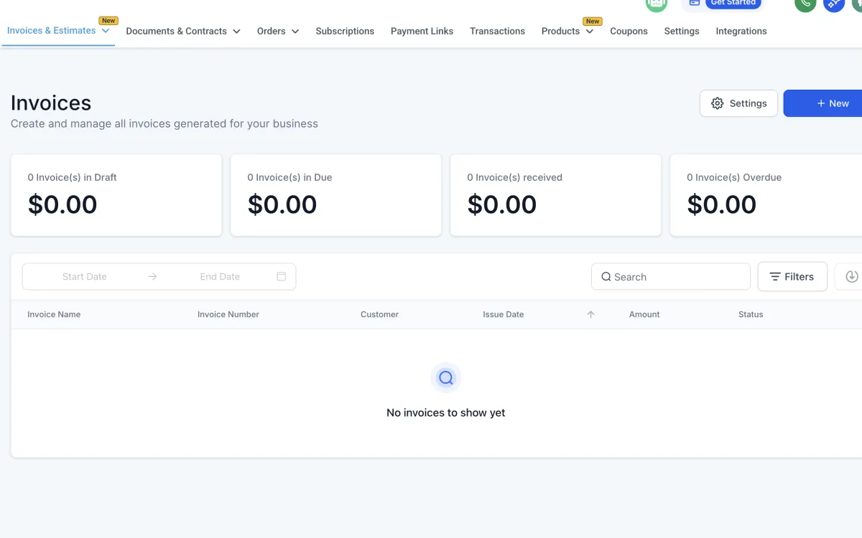Click the plus icon in New button

click(x=821, y=103)
